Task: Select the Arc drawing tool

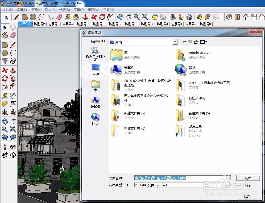Action: (x=13, y=53)
